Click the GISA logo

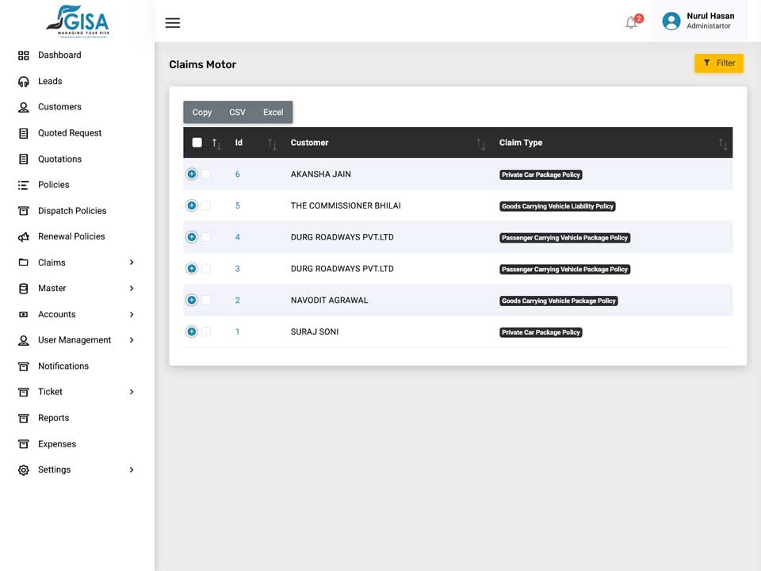[78, 21]
